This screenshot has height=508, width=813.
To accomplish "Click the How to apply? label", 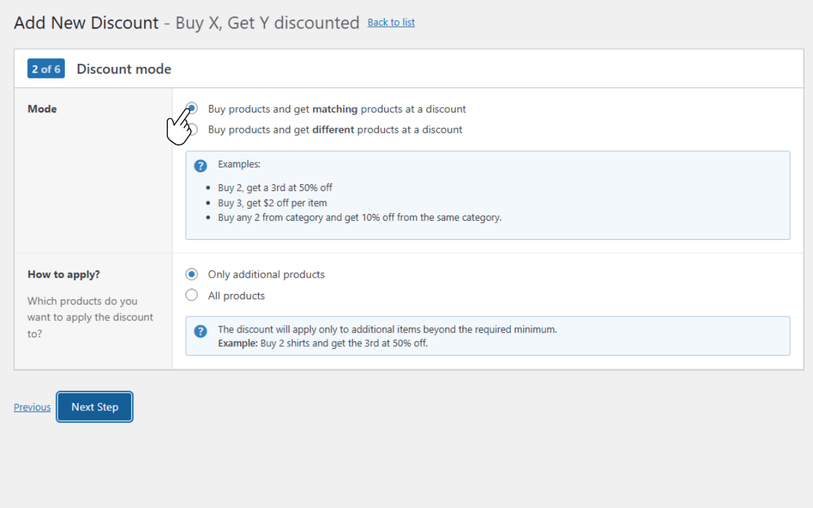I will (63, 274).
